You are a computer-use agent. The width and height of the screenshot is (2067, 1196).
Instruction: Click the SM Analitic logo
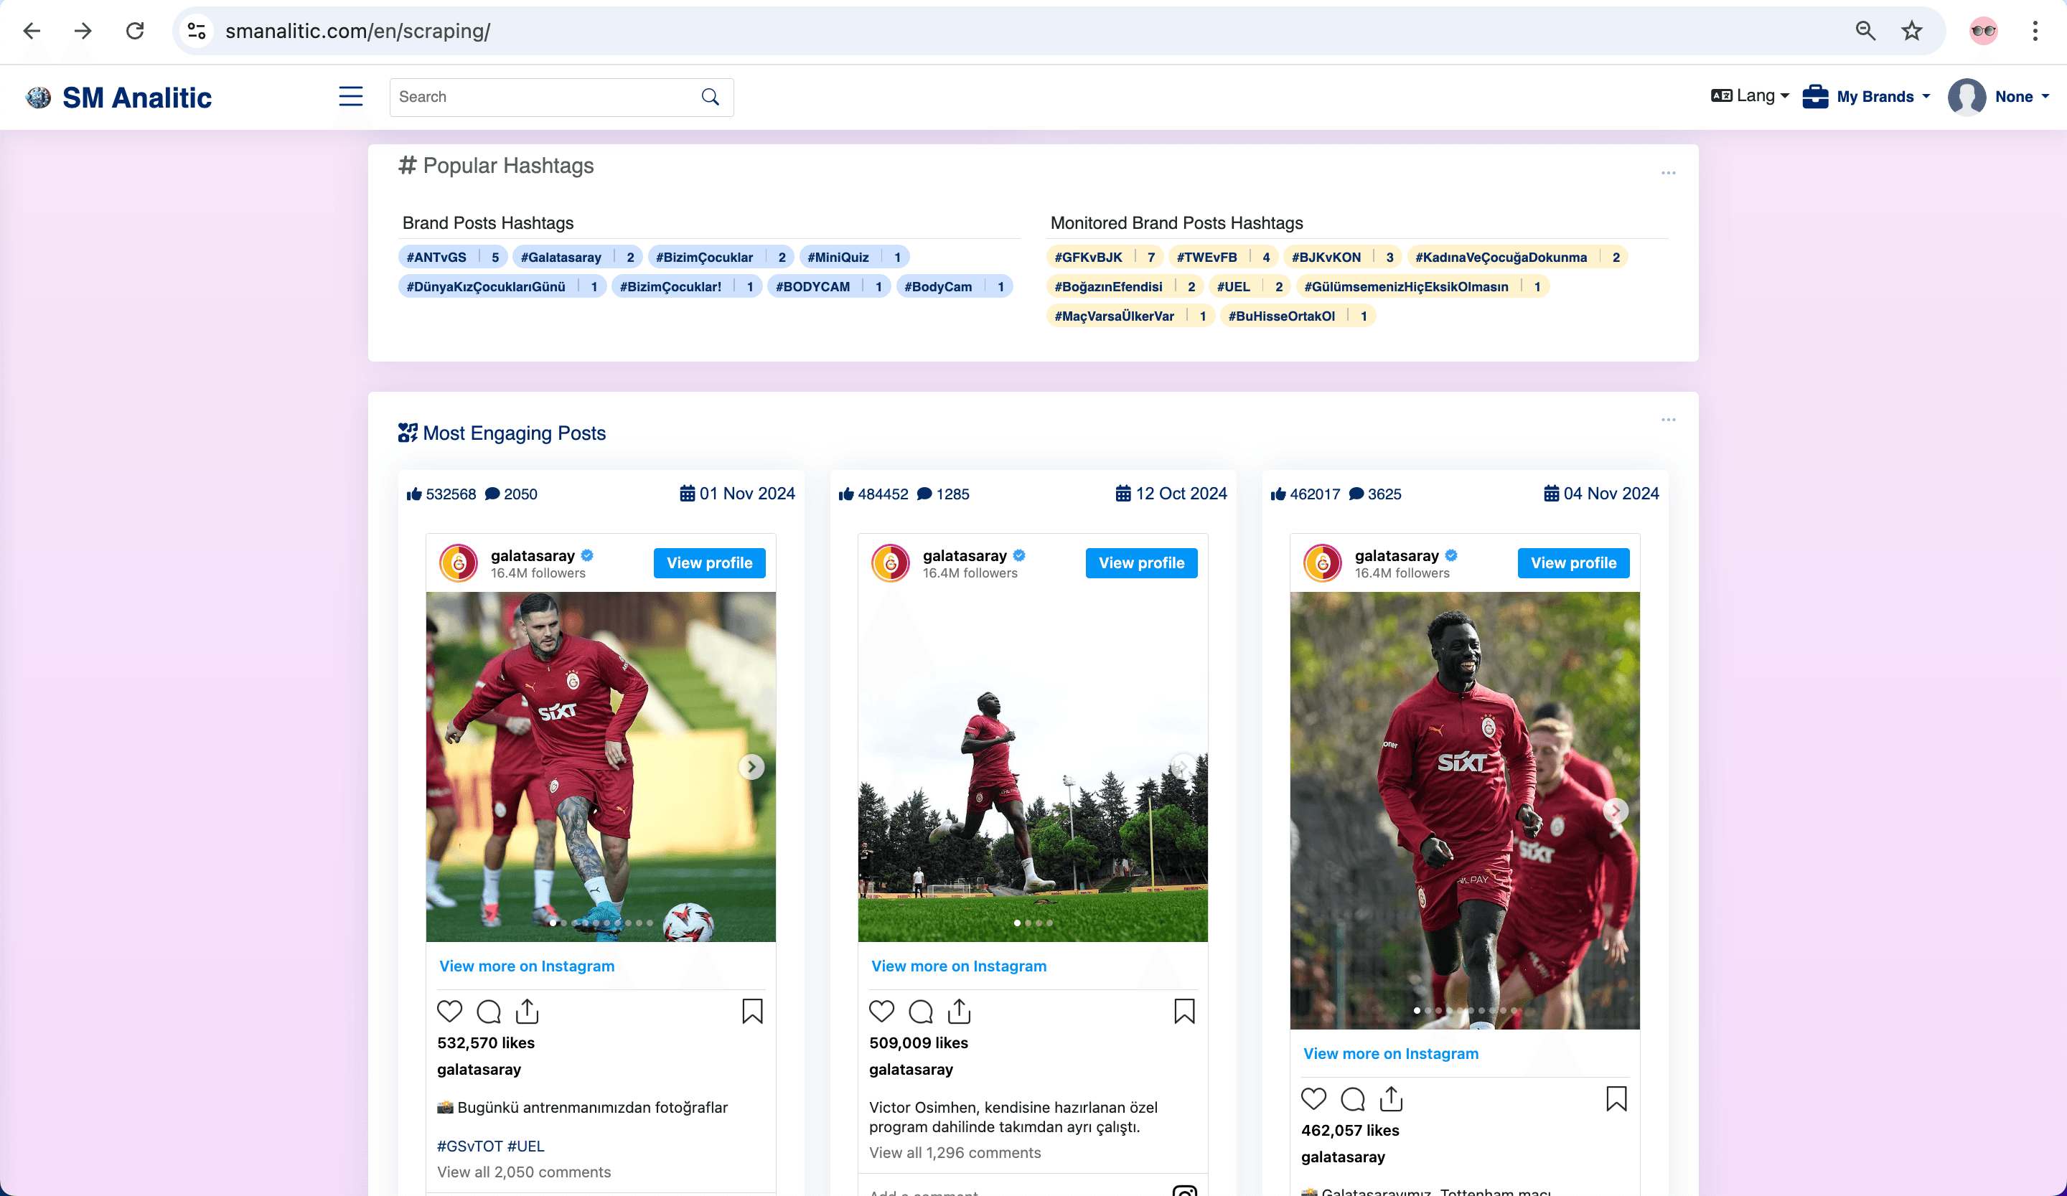tap(119, 98)
